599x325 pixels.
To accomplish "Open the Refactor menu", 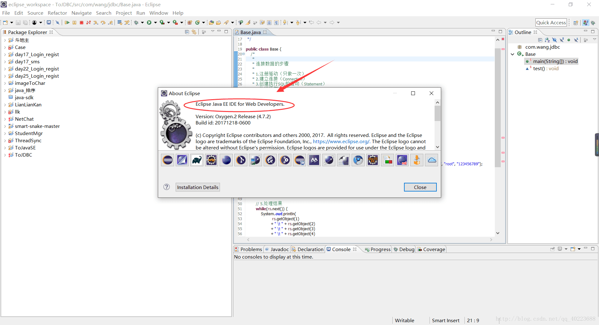I will point(57,13).
